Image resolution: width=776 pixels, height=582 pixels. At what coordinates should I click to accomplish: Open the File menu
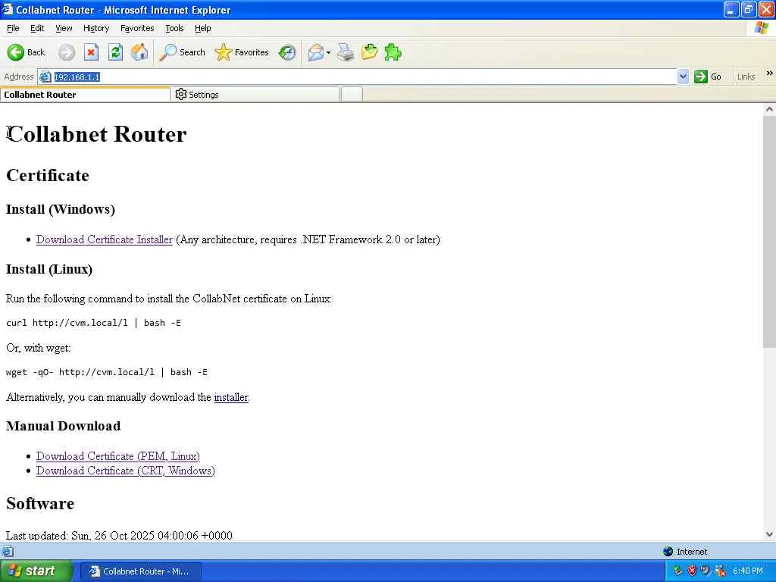point(13,28)
